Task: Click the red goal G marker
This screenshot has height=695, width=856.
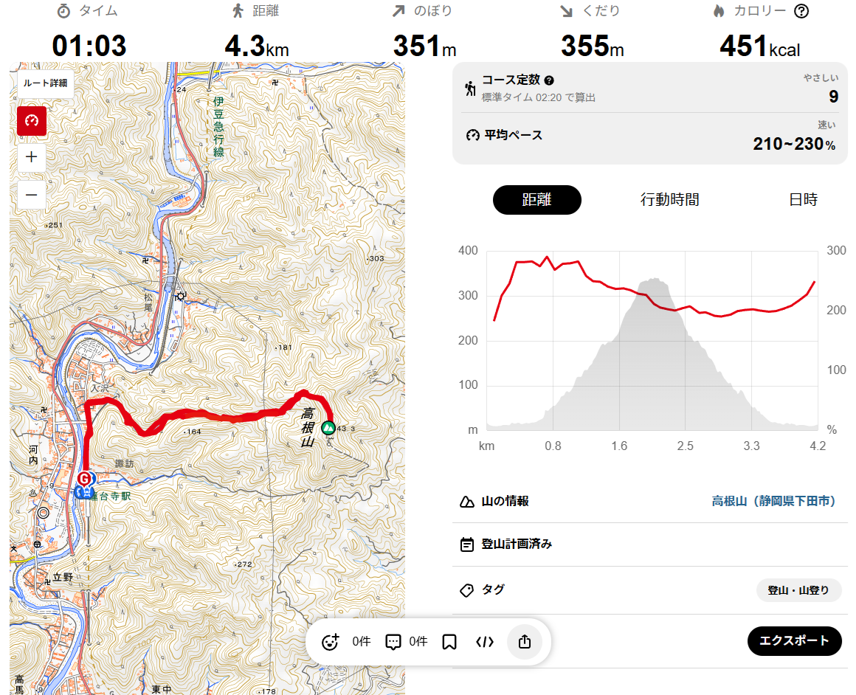Action: (x=86, y=479)
